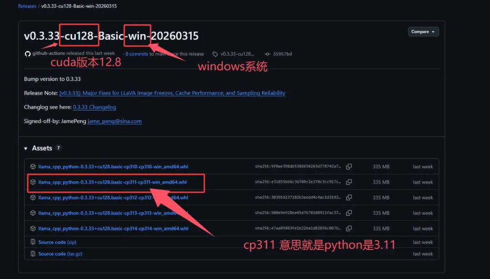Screen dimensions: 490x279
Task: Click the Assets count badge 7
Action: (x=58, y=148)
